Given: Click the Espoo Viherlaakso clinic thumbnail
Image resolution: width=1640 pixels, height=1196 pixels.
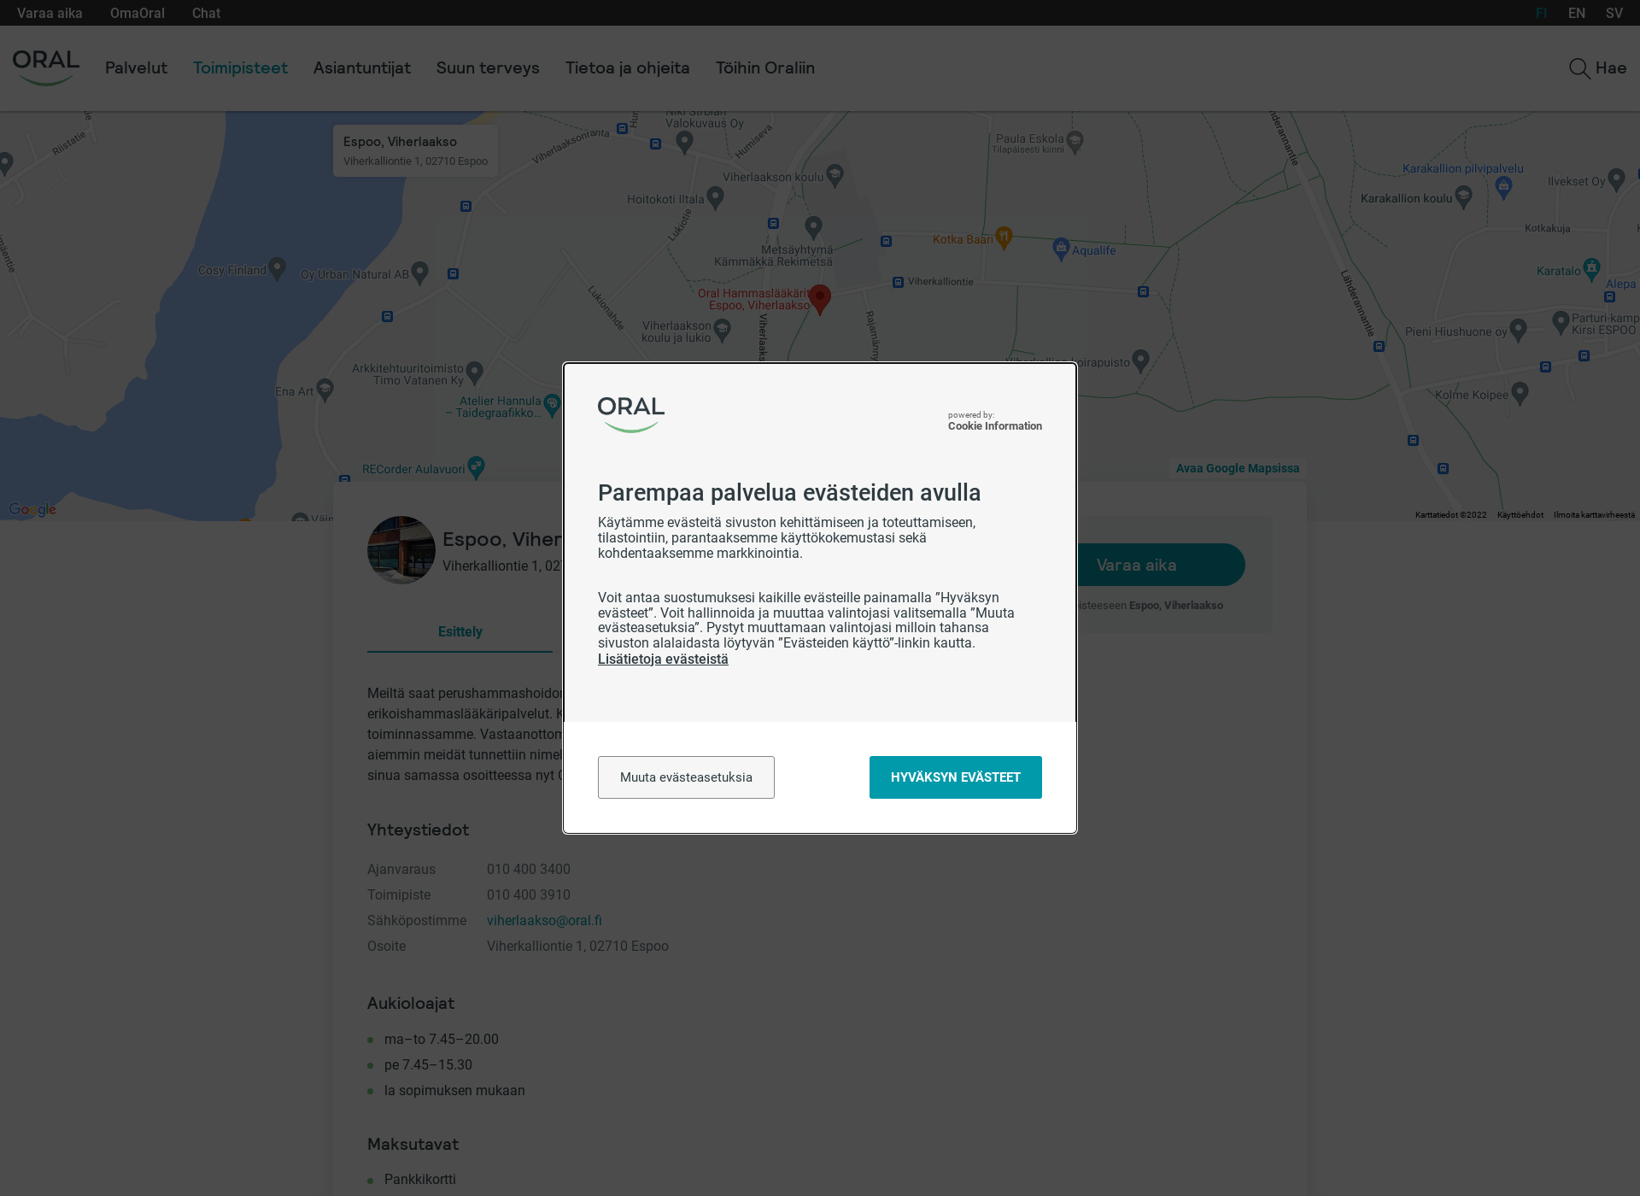Looking at the screenshot, I should 401,549.
